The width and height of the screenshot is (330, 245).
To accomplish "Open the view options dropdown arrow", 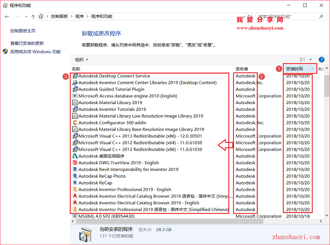I will point(311,60).
